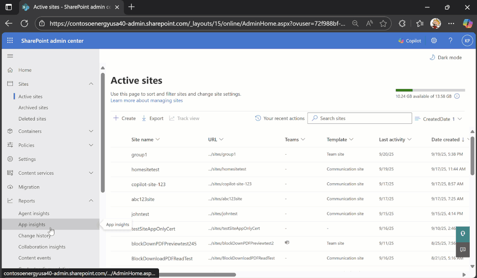Switch to Dark mode
477x278 pixels.
(x=445, y=57)
